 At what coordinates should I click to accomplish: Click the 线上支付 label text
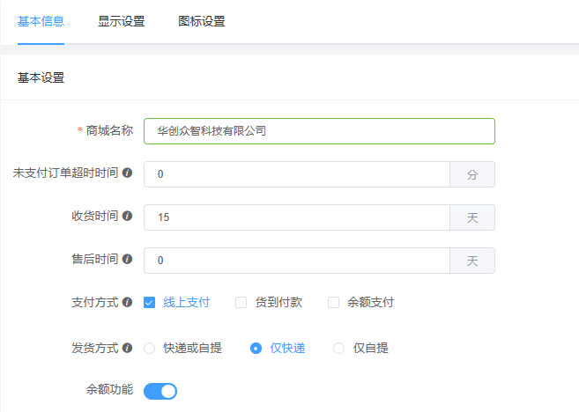click(187, 303)
